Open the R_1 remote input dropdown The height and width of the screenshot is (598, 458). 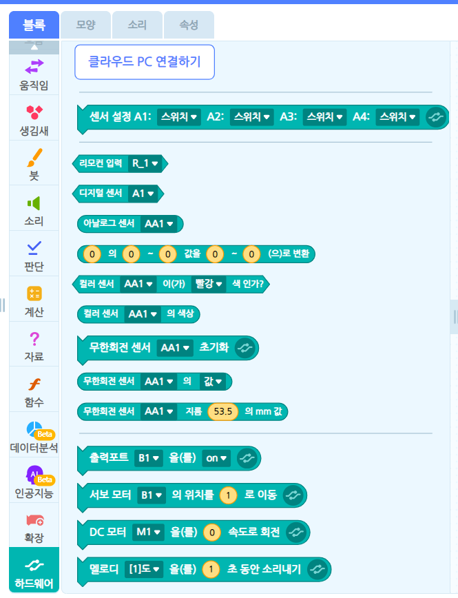point(145,163)
